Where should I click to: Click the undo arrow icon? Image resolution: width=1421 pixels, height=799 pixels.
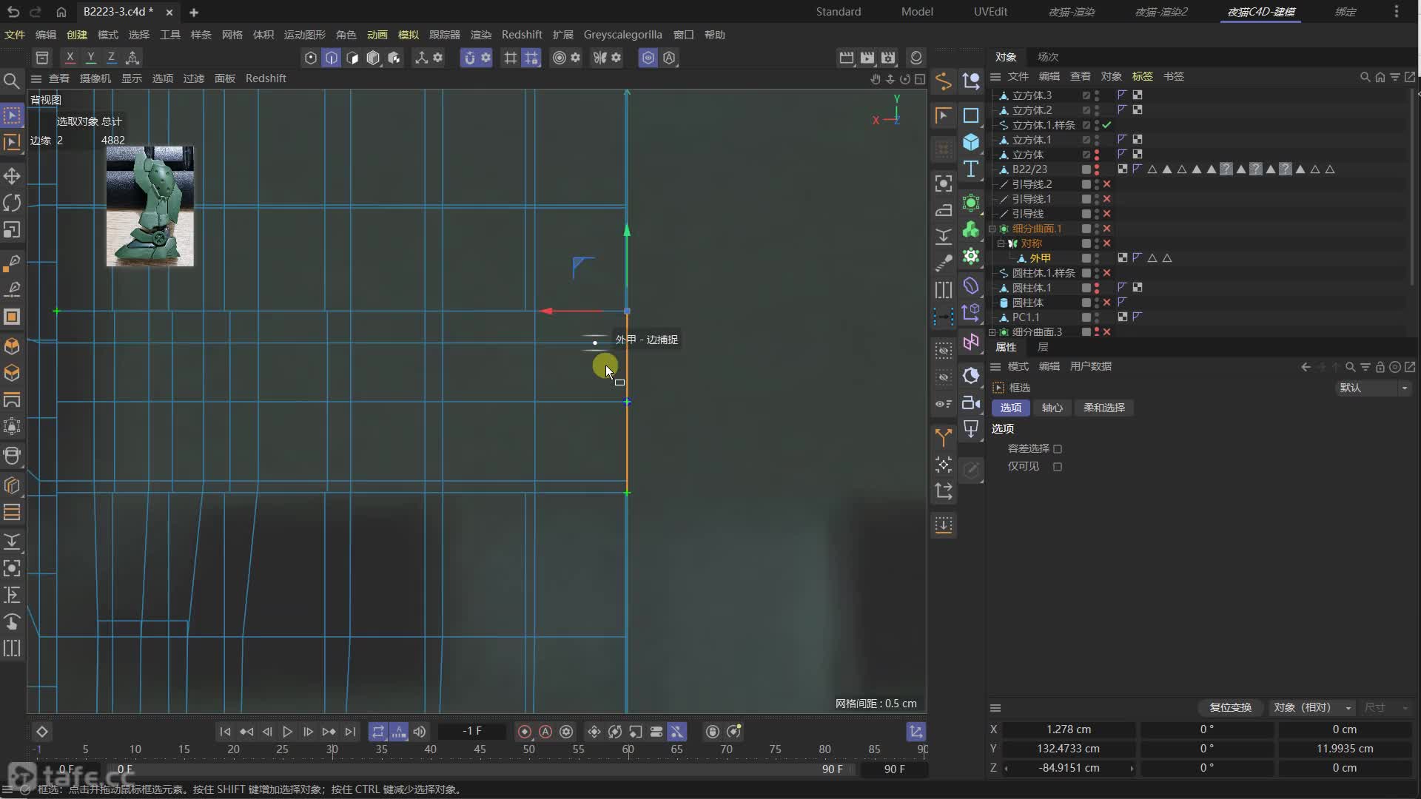pos(13,12)
